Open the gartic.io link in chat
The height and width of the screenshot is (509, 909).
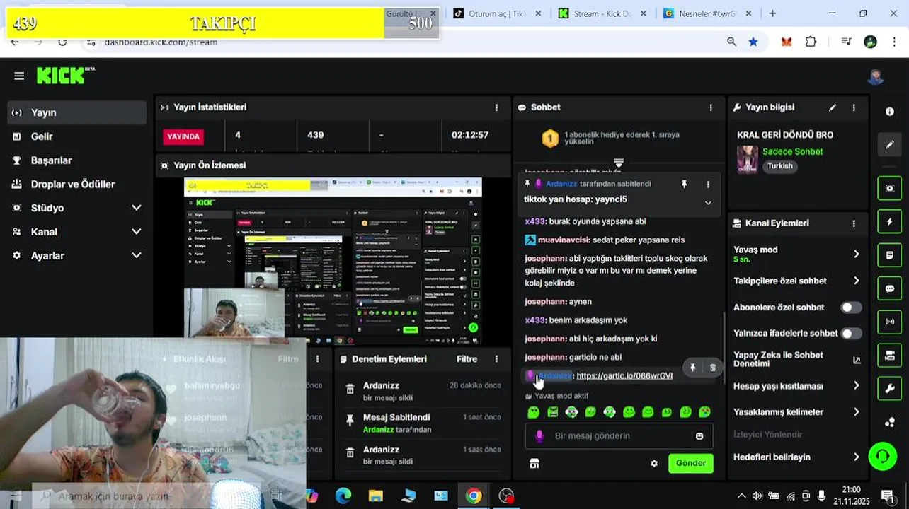click(624, 375)
